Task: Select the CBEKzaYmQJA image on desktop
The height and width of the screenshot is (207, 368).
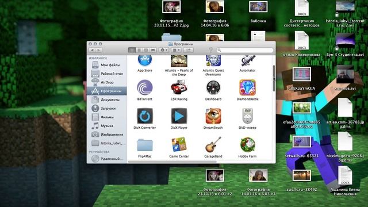Action: tap(301, 74)
